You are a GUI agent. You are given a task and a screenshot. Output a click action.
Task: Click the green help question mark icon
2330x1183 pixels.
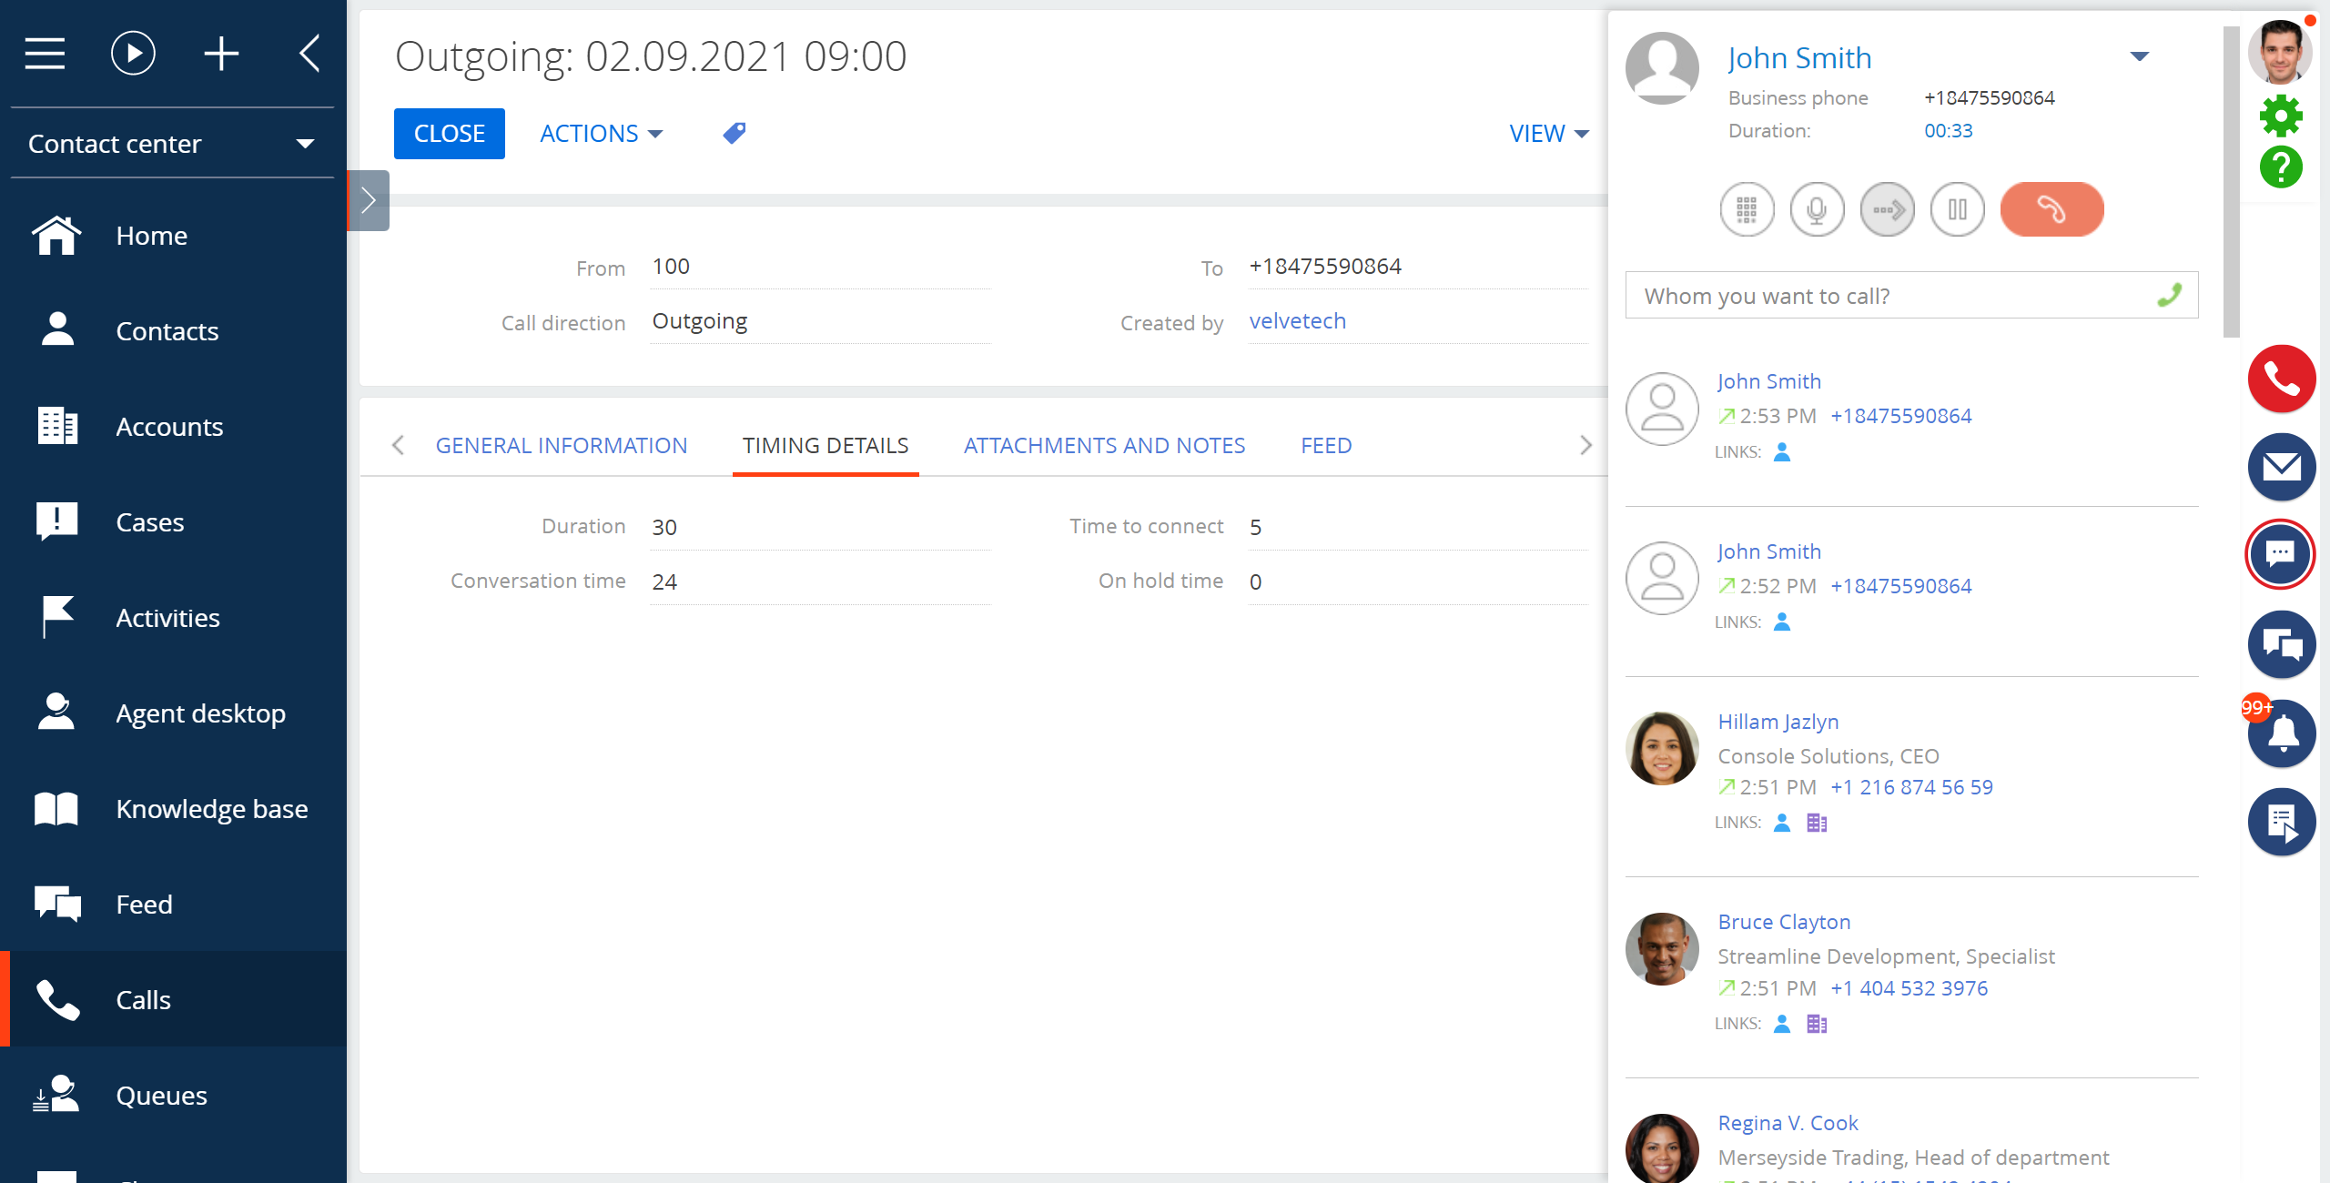(2281, 167)
